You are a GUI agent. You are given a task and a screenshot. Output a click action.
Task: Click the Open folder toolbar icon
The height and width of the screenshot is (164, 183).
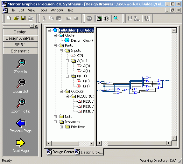pos(16,18)
